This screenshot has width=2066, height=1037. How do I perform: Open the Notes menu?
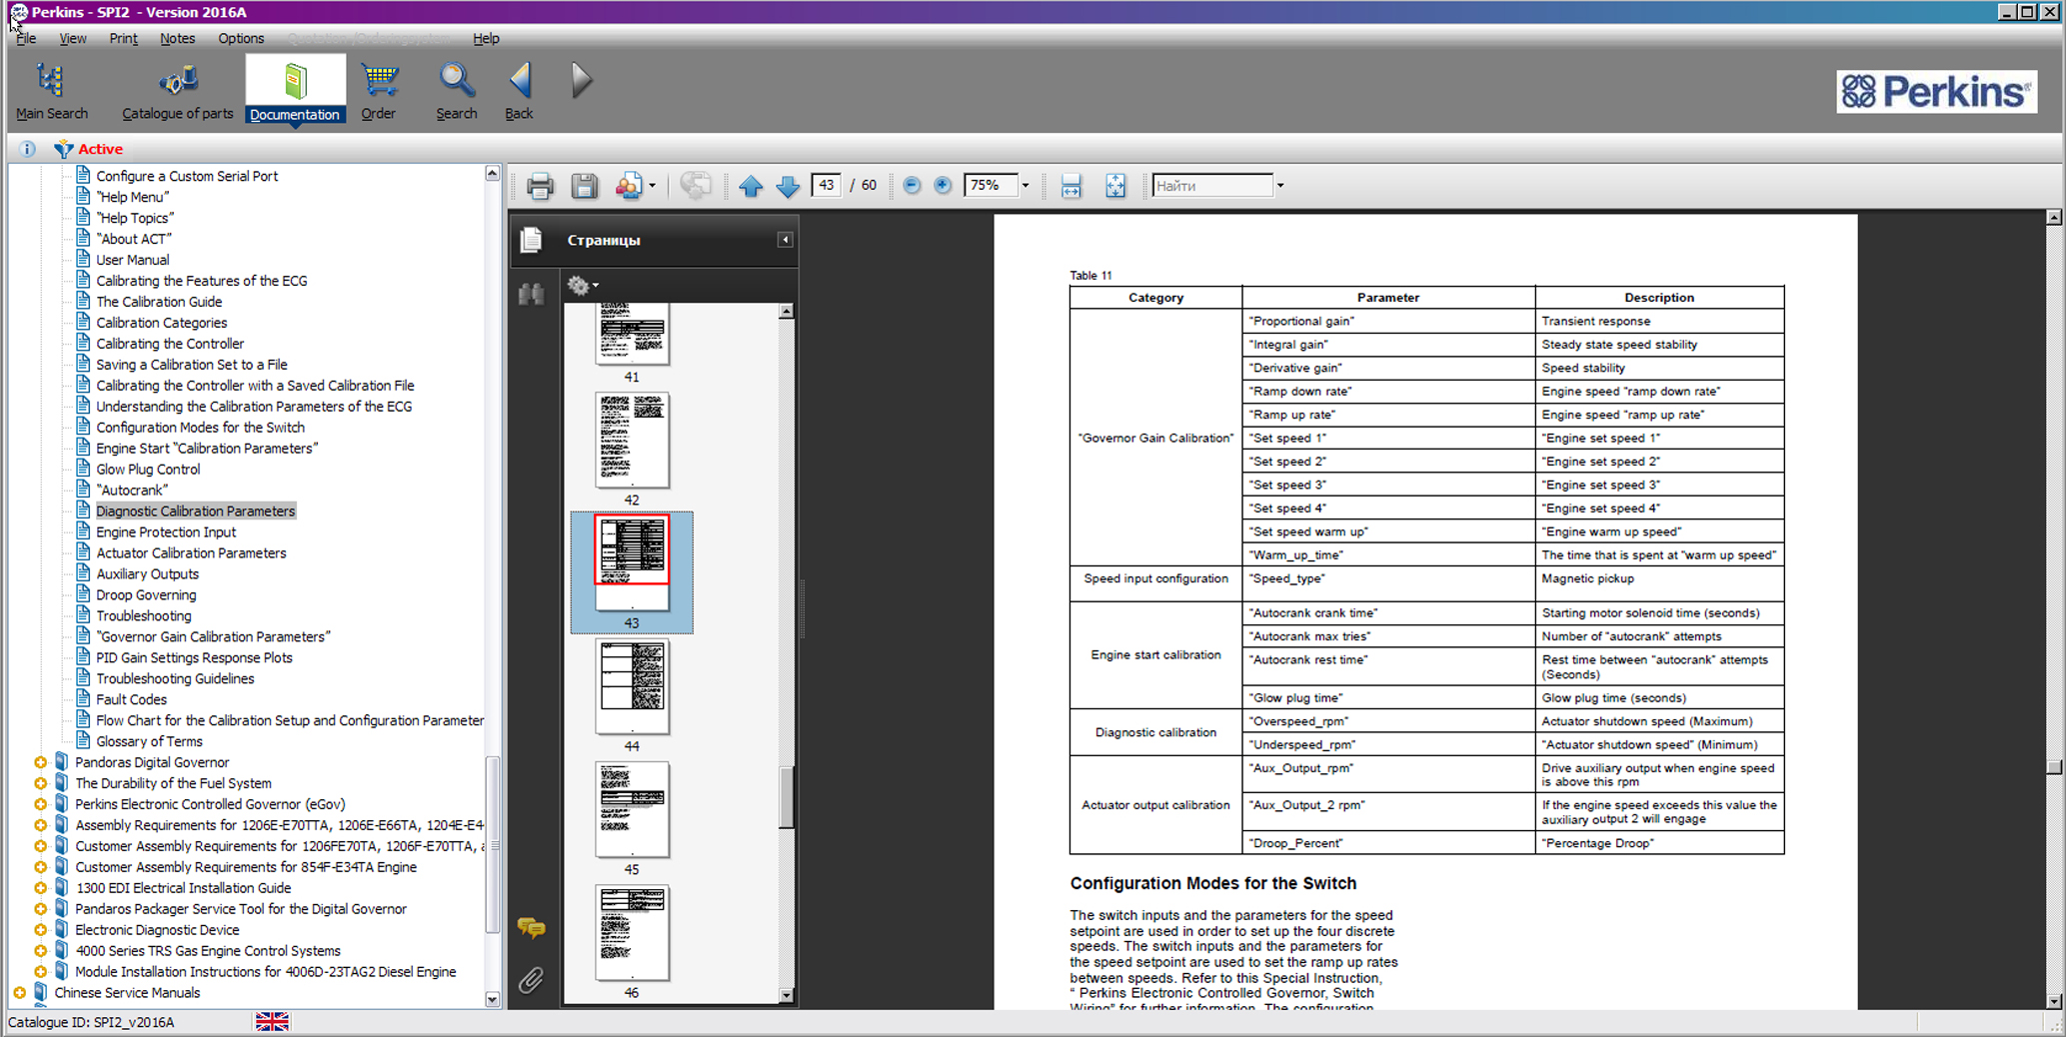177,38
